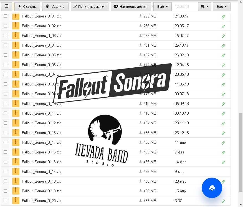Viewport: 243px width, 207px height.
Task: Open file Fallout_Sonora_0_06.zip
Action: [42, 65]
